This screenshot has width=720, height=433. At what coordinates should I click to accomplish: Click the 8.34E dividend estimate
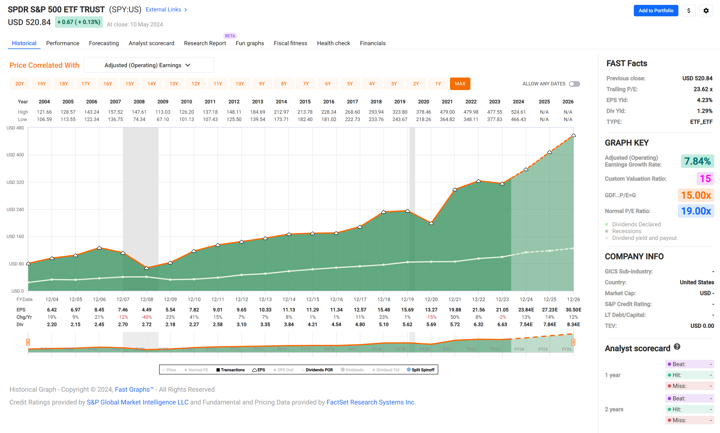[573, 324]
